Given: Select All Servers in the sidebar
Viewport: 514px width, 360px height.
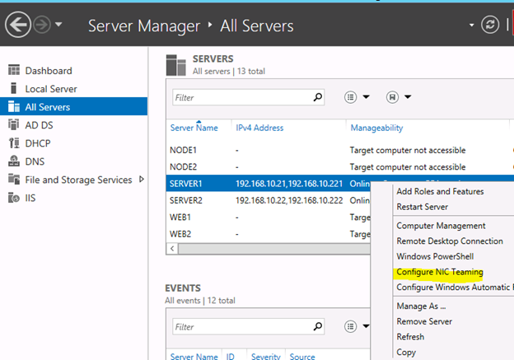Looking at the screenshot, I should pyautogui.click(x=74, y=107).
